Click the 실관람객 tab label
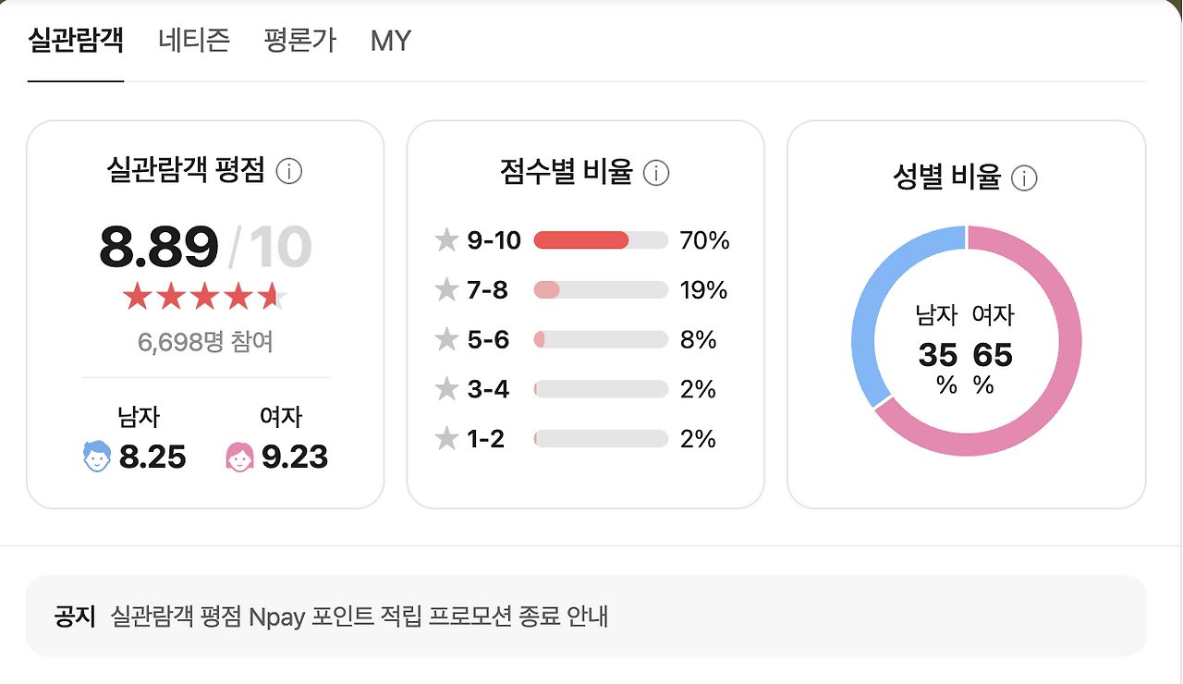The height and width of the screenshot is (684, 1183). [75, 41]
